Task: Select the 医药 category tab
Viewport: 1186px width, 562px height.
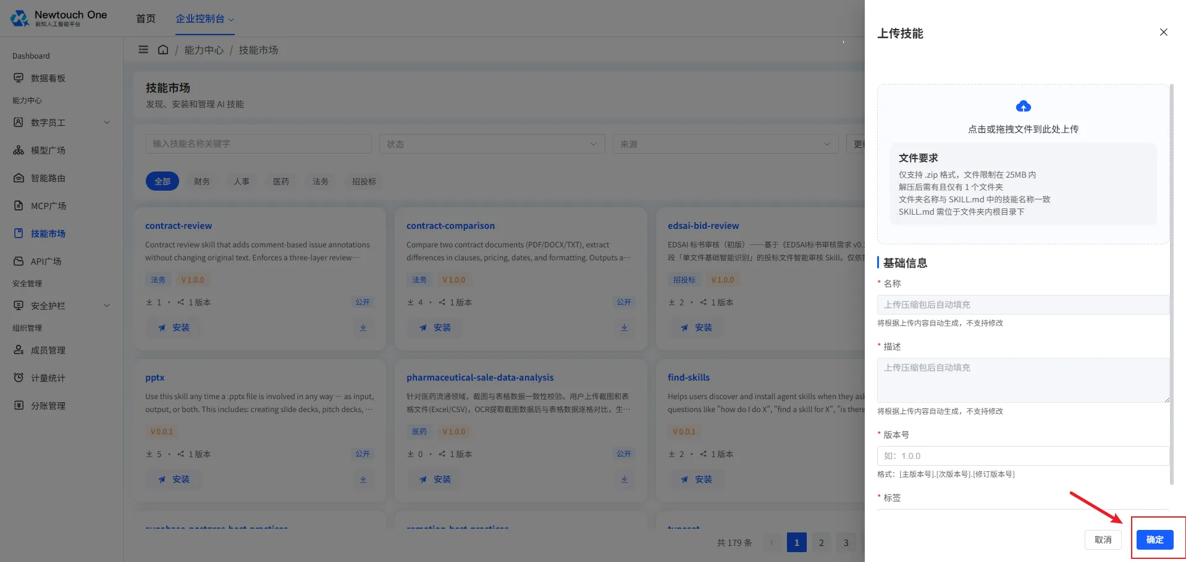Action: click(x=281, y=181)
